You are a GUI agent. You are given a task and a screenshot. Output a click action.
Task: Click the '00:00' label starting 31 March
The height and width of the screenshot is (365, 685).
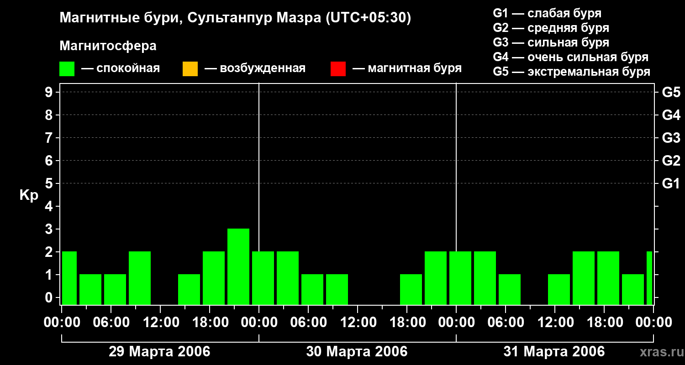tap(456, 322)
